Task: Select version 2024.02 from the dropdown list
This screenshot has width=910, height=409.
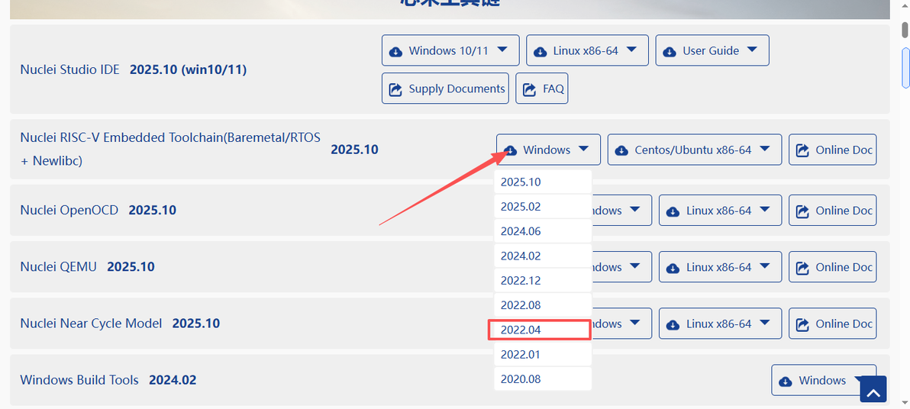Action: [x=543, y=256]
